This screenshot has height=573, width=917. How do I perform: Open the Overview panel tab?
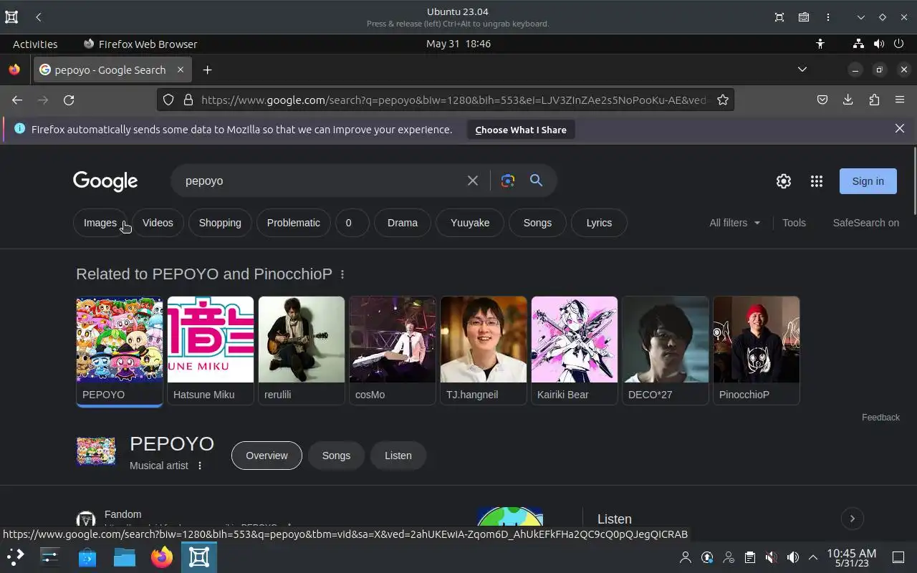(267, 456)
